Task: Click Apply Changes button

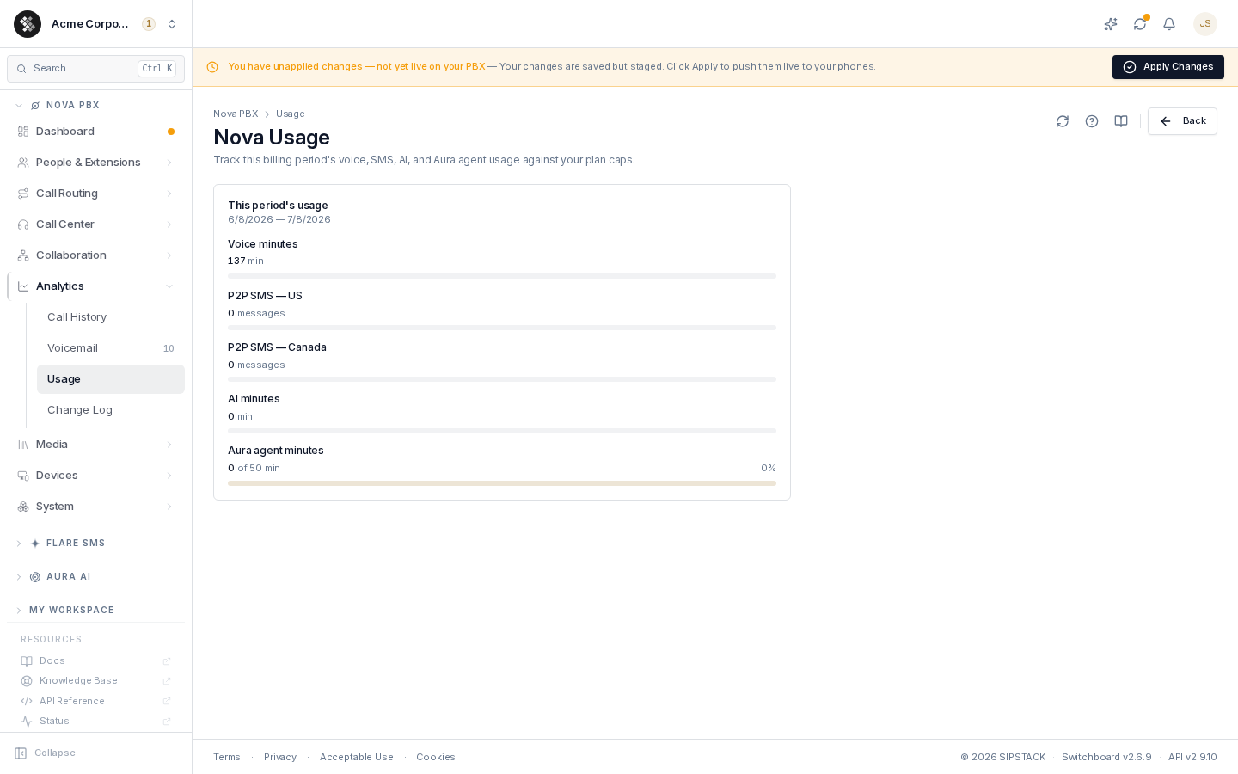Action: coord(1168,67)
